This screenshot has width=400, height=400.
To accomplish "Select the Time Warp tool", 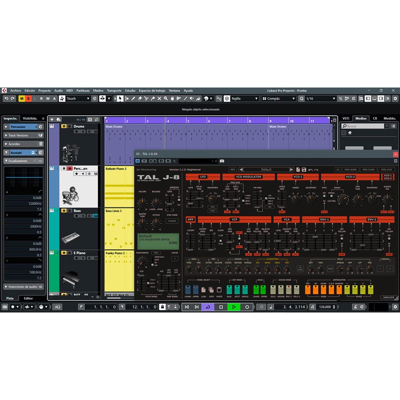I will (x=179, y=98).
